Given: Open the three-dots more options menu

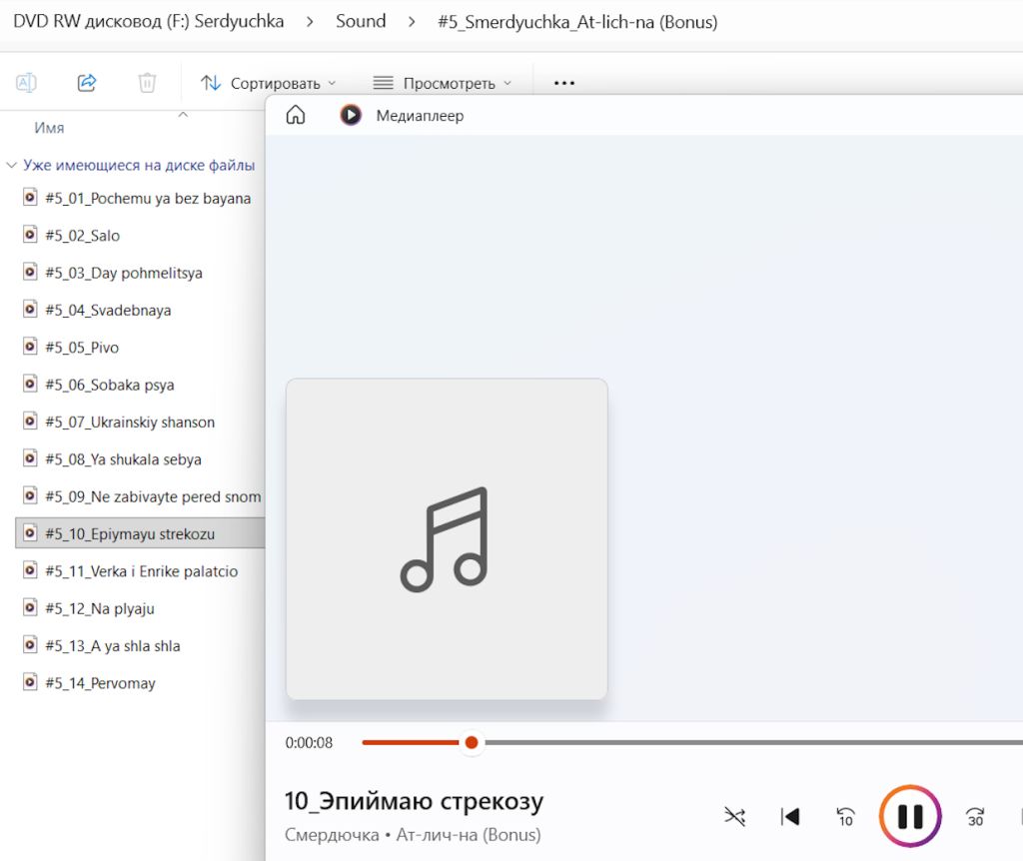Looking at the screenshot, I should coord(564,83).
